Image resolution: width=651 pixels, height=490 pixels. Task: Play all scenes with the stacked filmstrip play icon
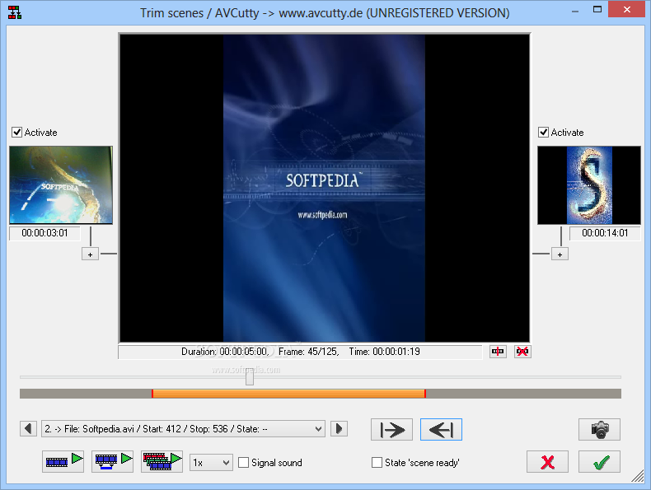point(162,461)
